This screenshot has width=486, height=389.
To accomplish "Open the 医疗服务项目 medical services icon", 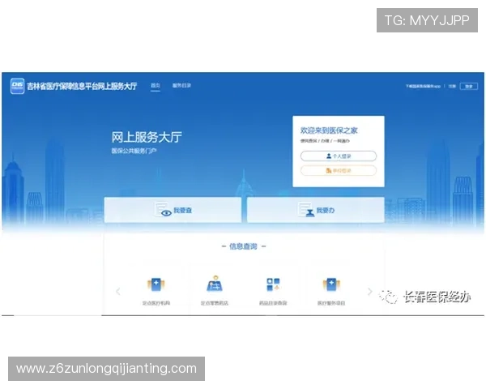I will [331, 284].
